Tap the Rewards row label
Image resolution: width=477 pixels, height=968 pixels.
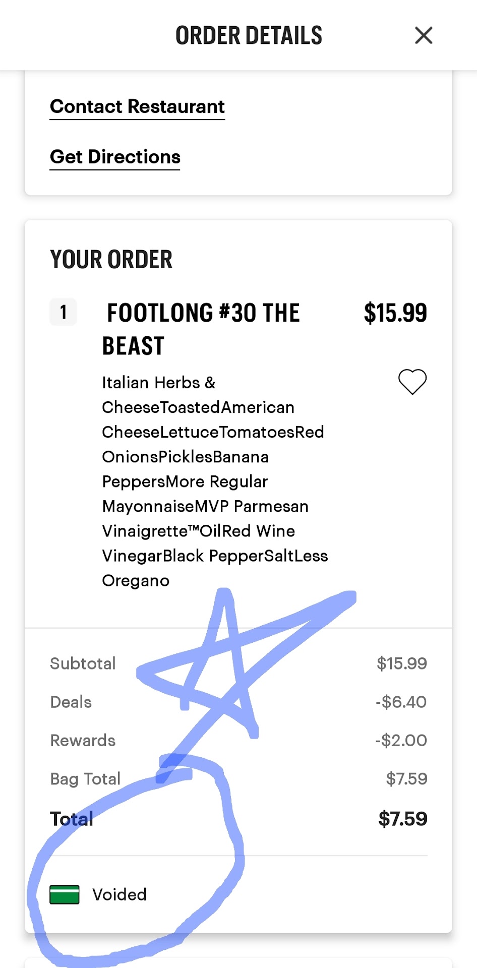(83, 740)
